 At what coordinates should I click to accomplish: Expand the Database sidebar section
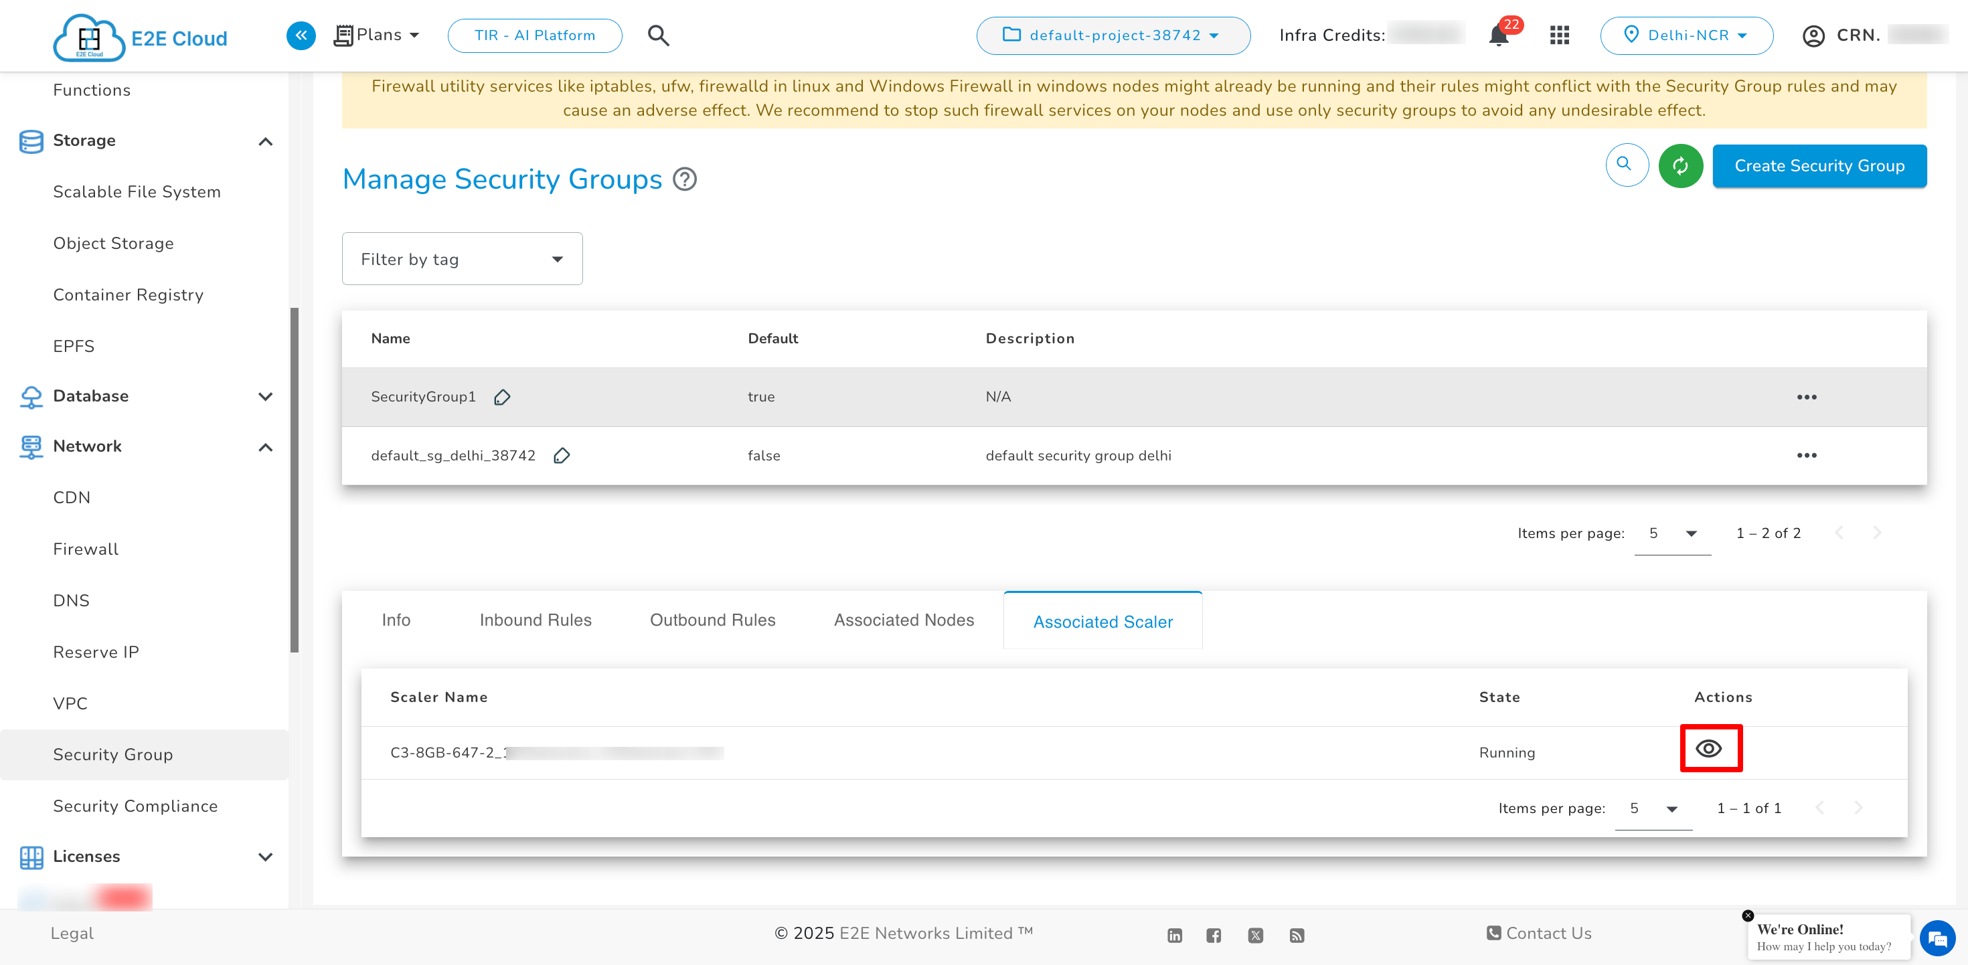click(x=265, y=396)
